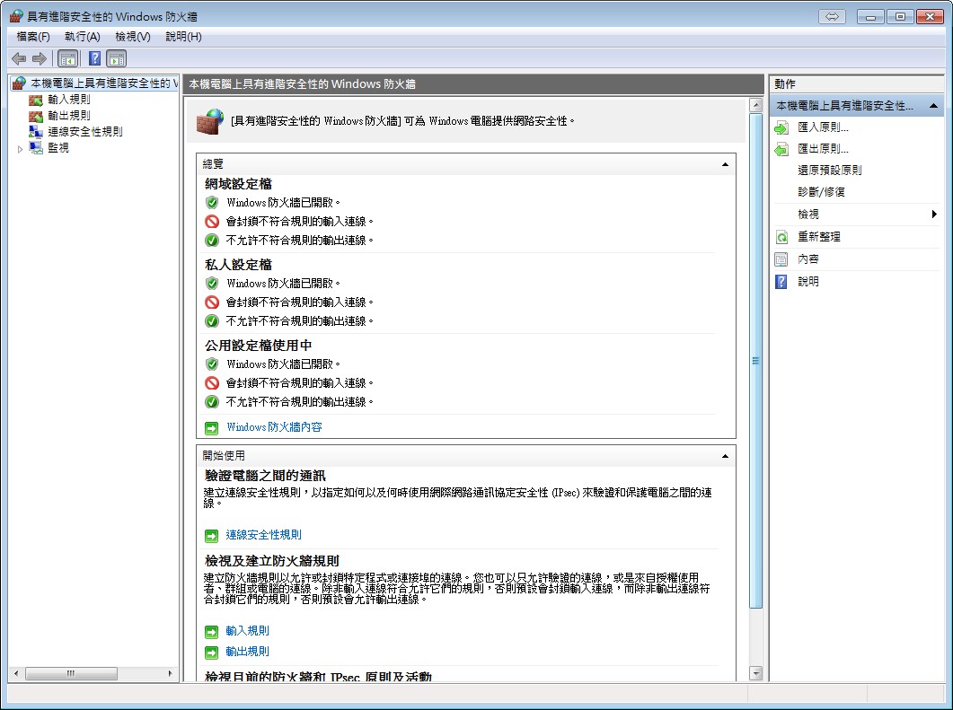
Task: Click the center pane scroll down arrow
Action: (755, 673)
